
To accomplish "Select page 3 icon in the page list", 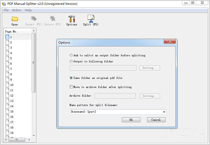I will pyautogui.click(x=7, y=48).
